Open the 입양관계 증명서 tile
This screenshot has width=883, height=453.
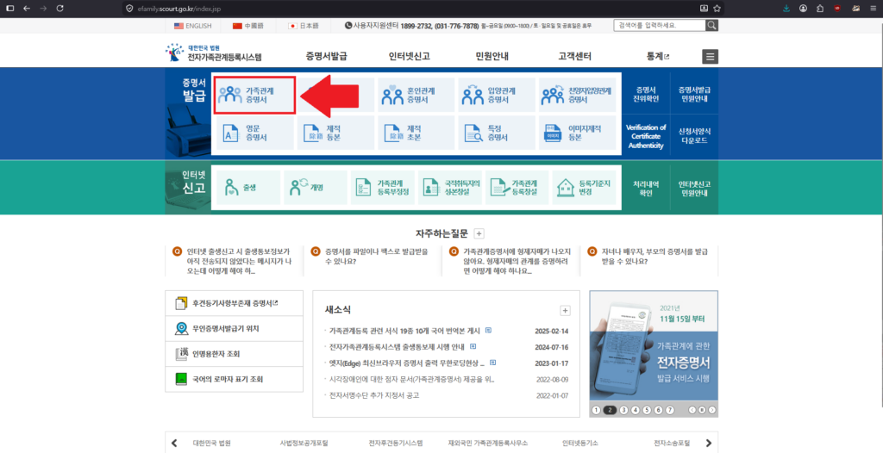click(496, 95)
